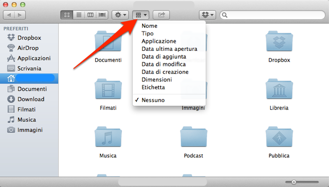Open Filmati in the sidebar
Viewport: 329px width, 187px height.
coord(29,109)
